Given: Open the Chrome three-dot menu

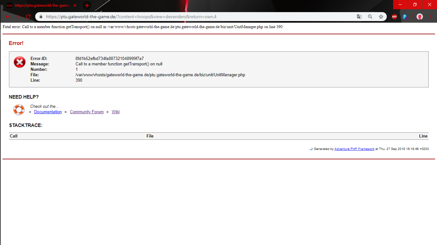Looking at the screenshot, I should coord(430,17).
